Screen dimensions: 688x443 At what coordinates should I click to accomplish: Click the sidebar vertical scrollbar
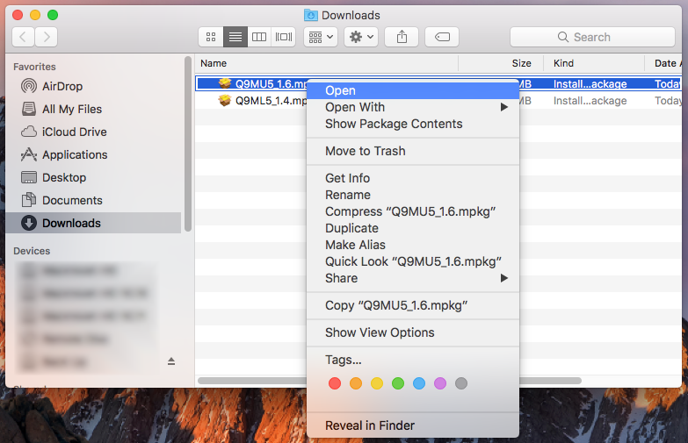pos(188,144)
